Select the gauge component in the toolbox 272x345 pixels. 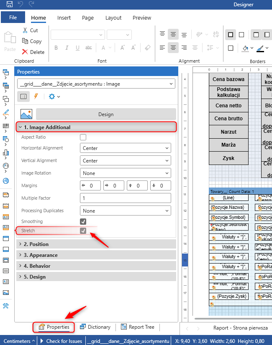tap(6, 166)
